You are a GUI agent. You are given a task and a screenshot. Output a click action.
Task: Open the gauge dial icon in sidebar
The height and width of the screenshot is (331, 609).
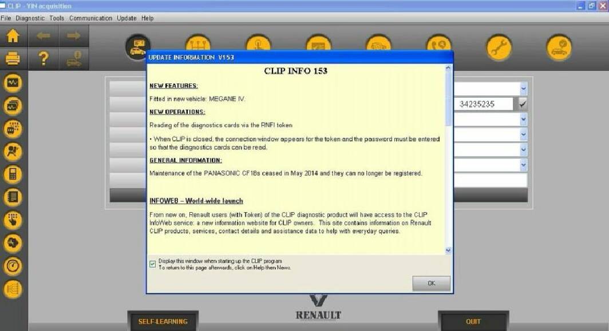[13, 266]
